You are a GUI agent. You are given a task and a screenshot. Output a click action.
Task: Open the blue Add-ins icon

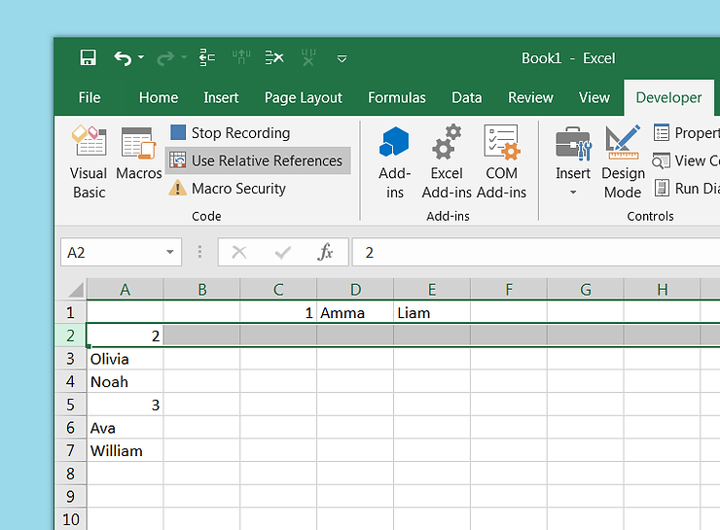click(394, 161)
